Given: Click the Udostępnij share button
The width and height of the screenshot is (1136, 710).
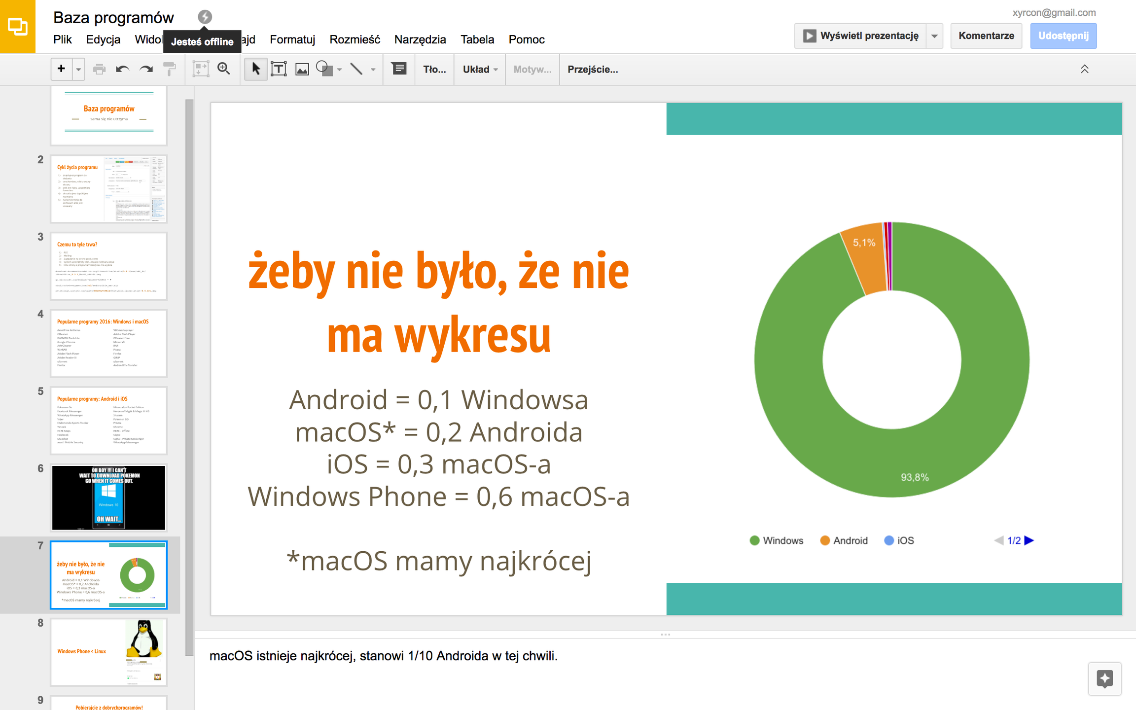Looking at the screenshot, I should 1064,36.
